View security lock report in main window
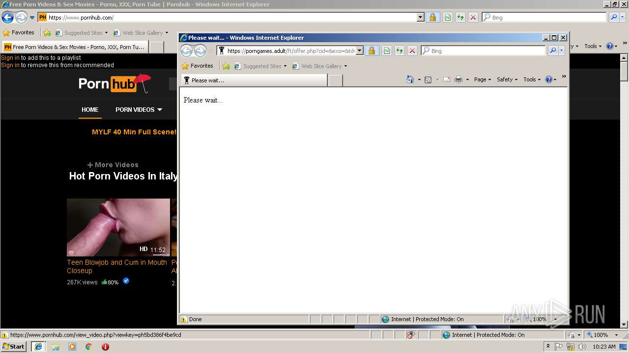Screen dimensions: 629x353 point(433,18)
